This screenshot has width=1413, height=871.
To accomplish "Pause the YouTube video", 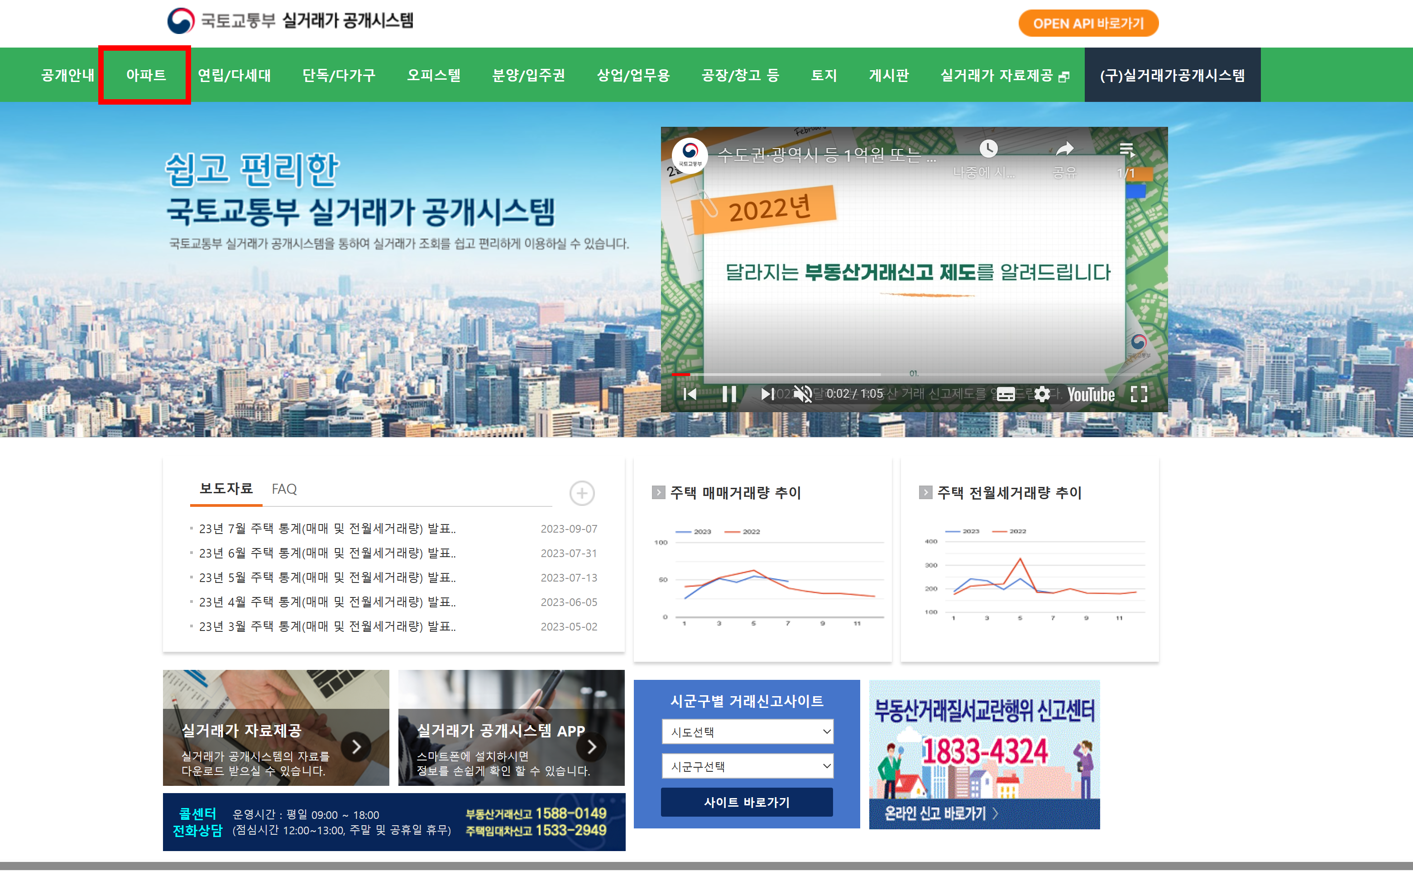I will (729, 394).
